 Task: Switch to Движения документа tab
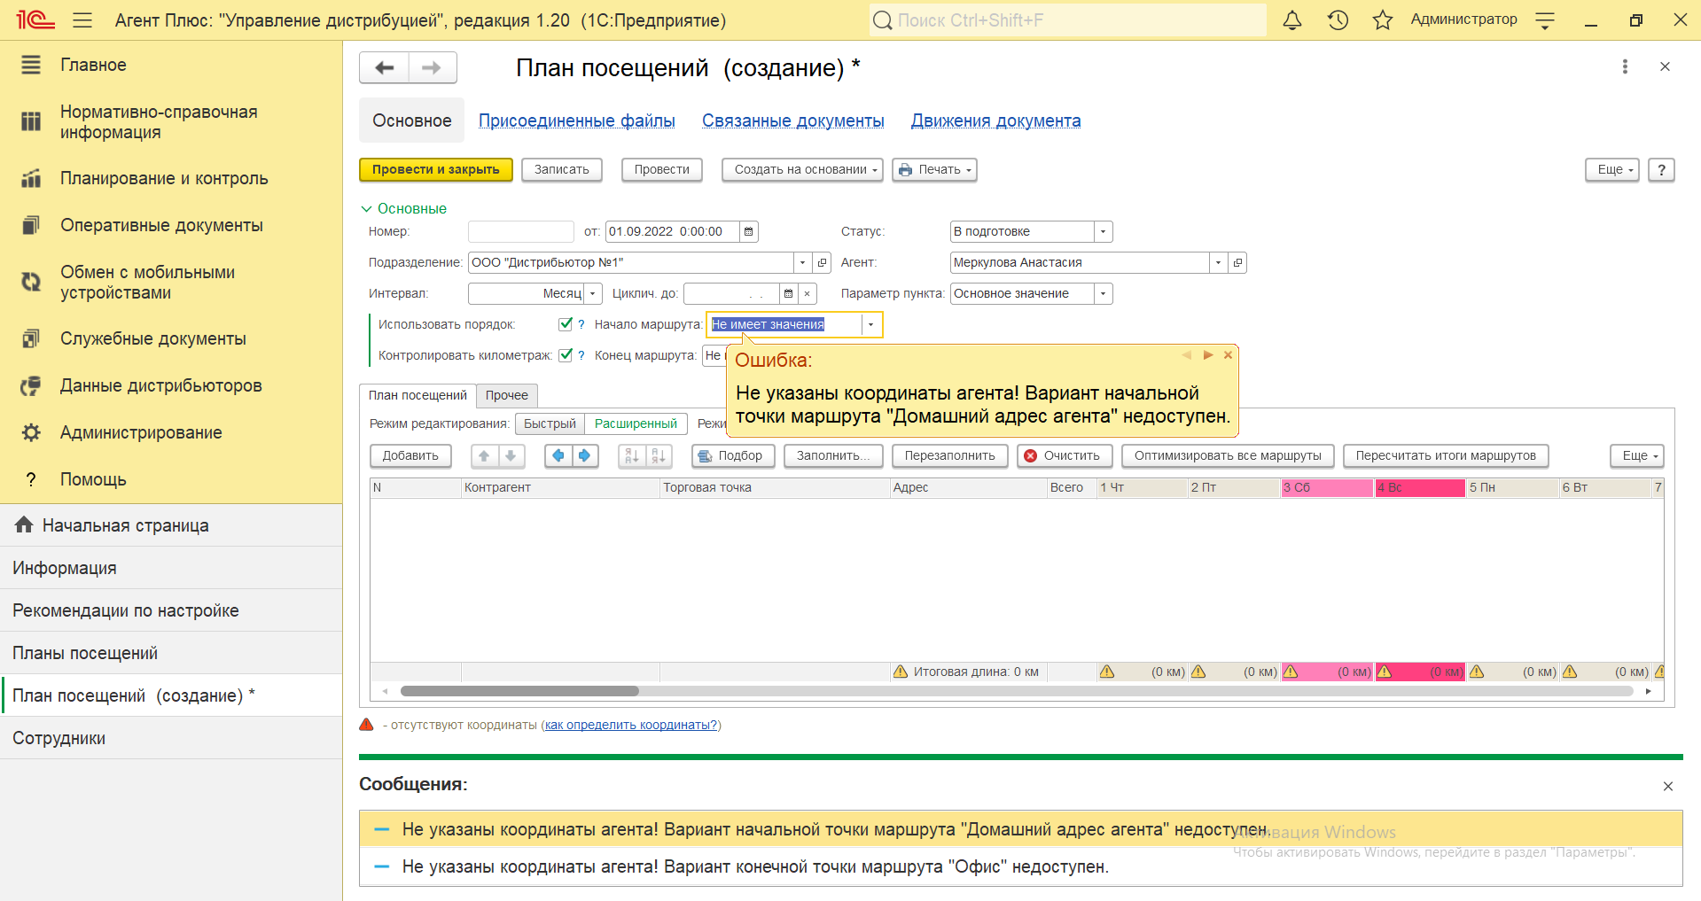996,120
